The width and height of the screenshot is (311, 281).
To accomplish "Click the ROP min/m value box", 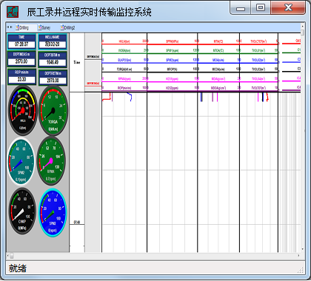I will pos(21,79).
